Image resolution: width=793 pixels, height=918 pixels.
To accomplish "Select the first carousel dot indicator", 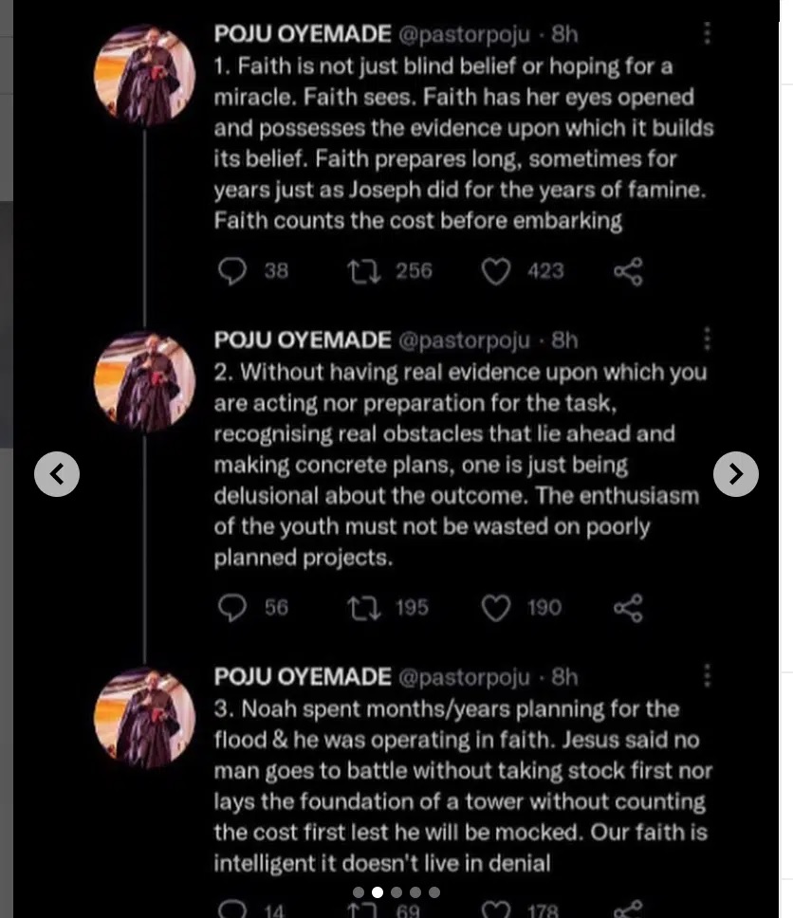I will (x=359, y=892).
